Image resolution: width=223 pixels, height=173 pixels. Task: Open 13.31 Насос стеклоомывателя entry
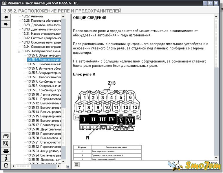[41, 34]
